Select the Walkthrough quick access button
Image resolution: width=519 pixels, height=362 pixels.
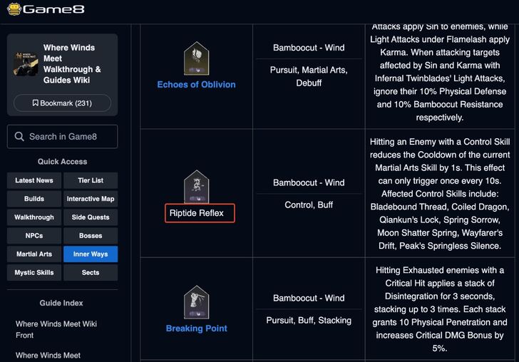point(34,217)
